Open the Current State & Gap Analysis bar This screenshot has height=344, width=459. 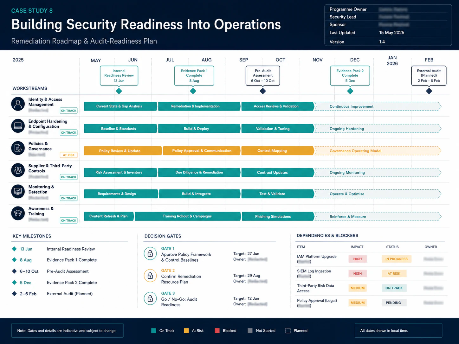[x=120, y=106]
